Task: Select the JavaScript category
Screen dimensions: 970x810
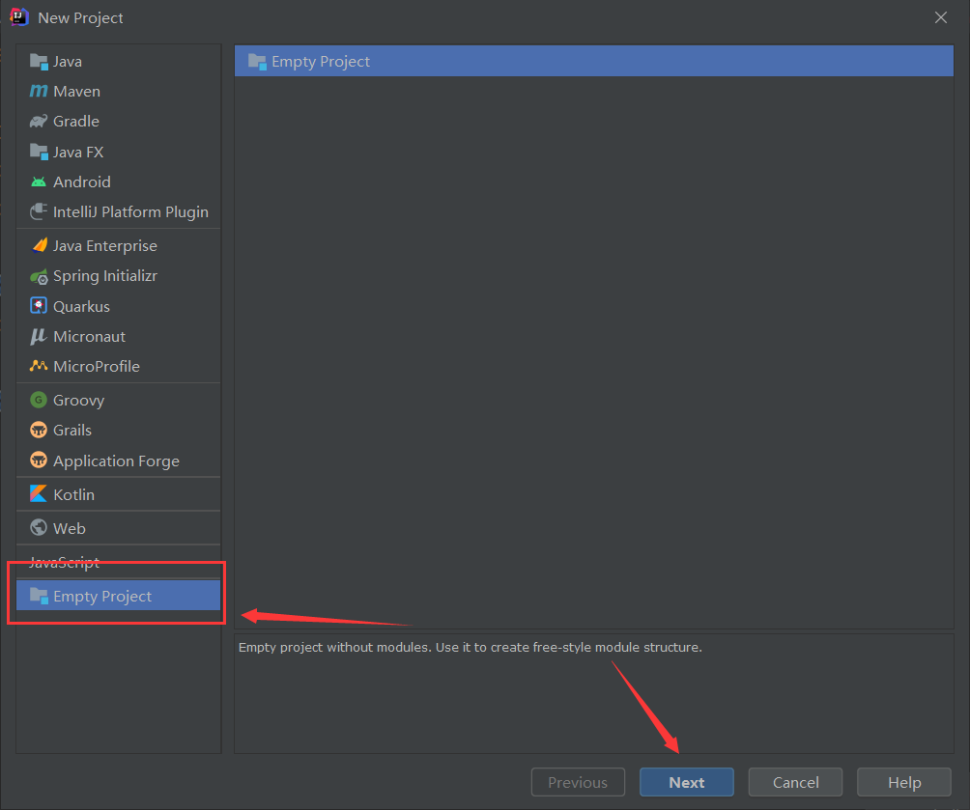Action: (118, 562)
